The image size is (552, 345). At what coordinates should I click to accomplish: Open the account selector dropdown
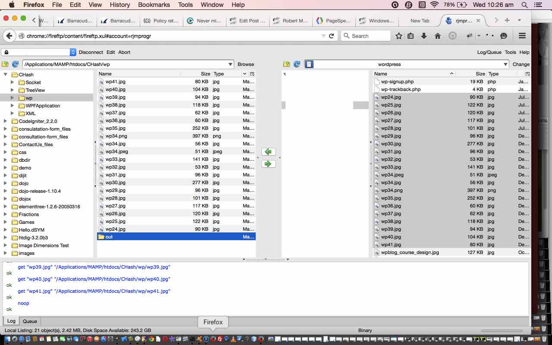73,52
